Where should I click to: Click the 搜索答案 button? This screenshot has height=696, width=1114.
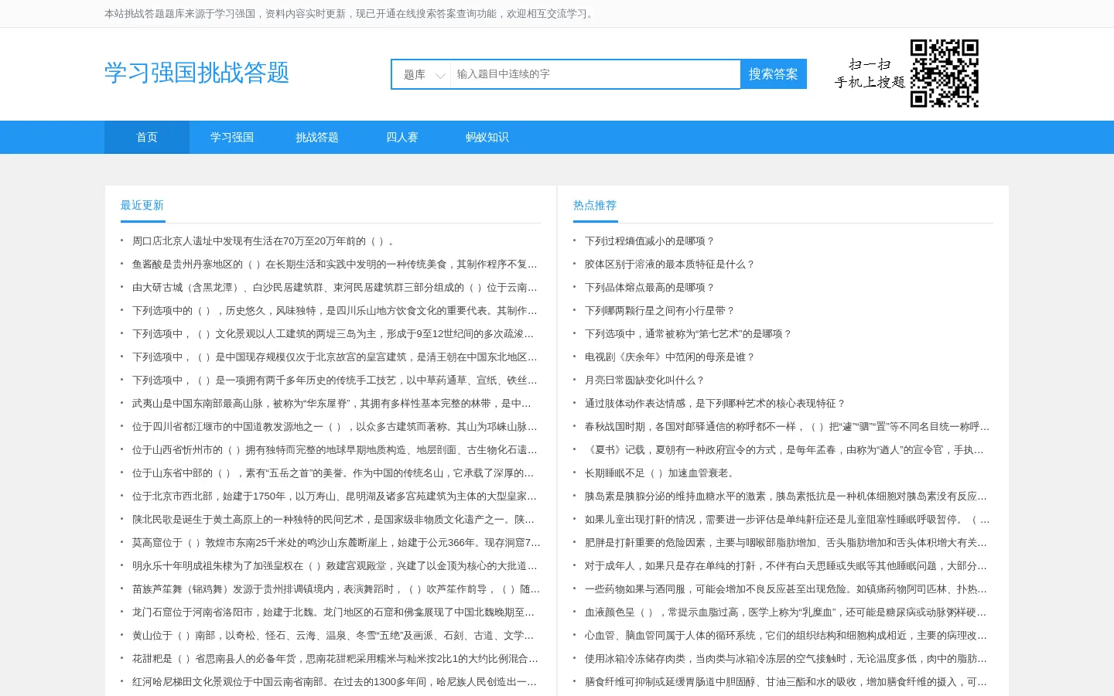coord(774,74)
